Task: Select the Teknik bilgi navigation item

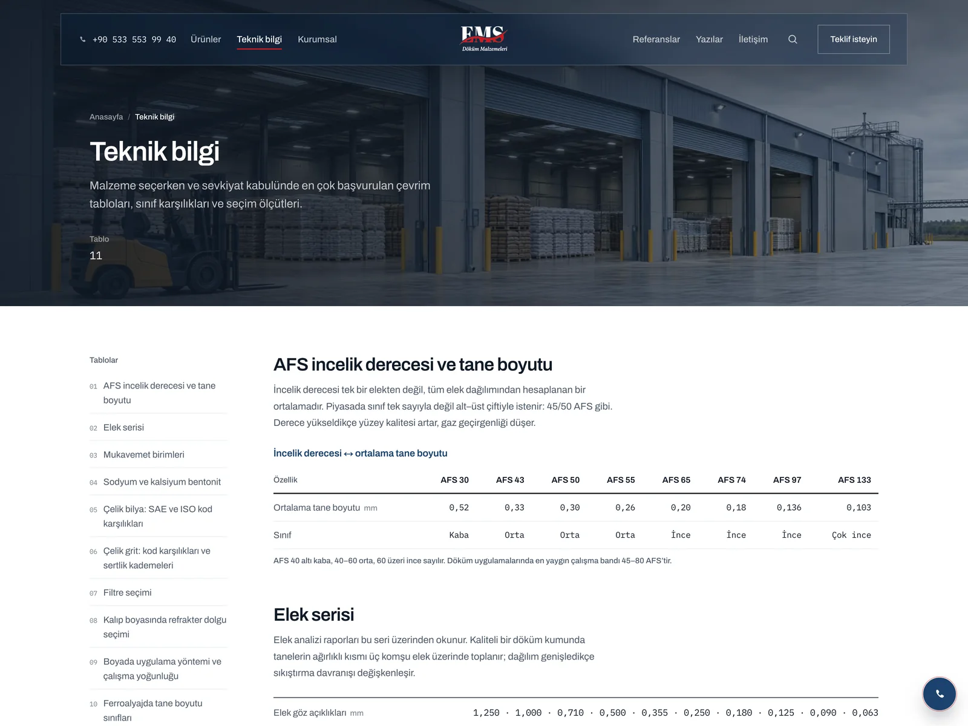Action: [x=259, y=39]
